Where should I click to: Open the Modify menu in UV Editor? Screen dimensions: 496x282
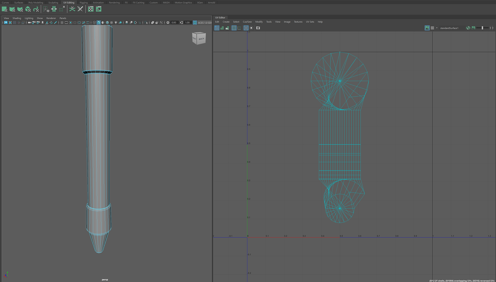click(259, 22)
